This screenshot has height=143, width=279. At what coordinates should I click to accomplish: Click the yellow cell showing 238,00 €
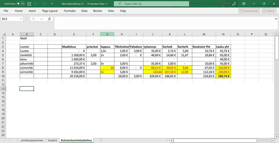tap(223, 72)
